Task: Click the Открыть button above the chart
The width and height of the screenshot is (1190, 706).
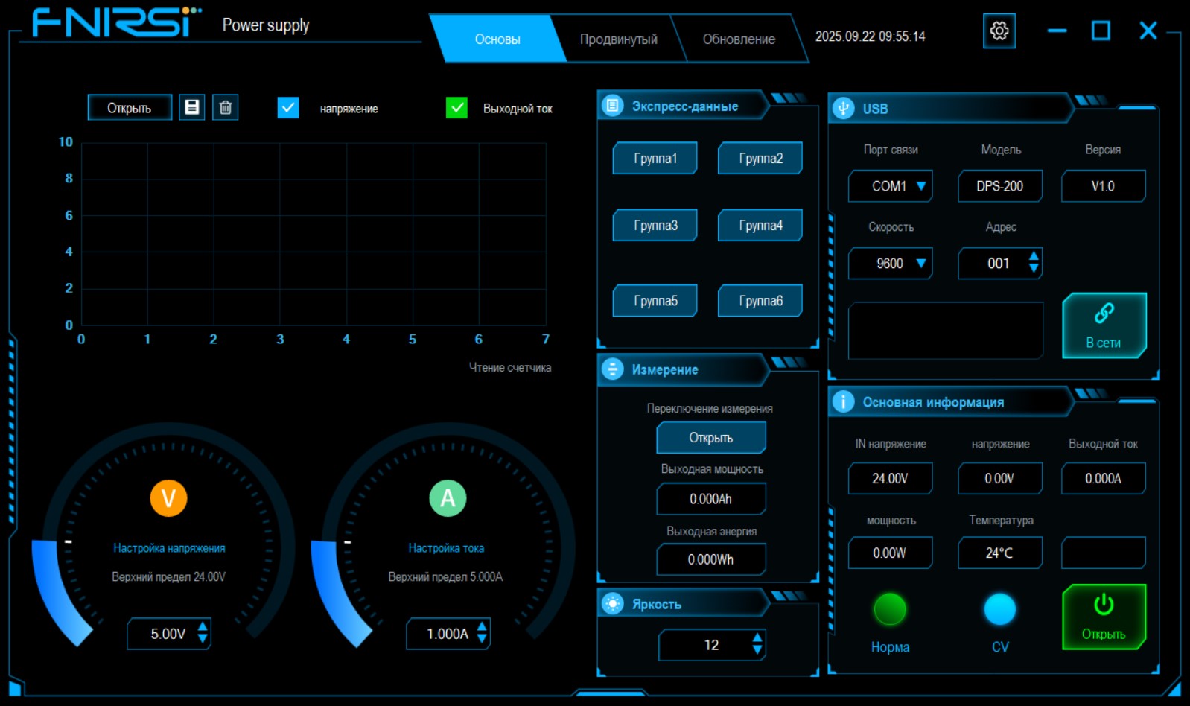Action: (130, 107)
